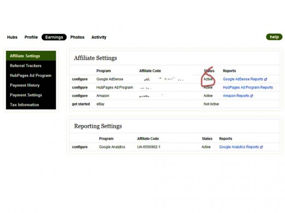The width and height of the screenshot is (285, 213).
Task: Click configure for Google AdSense
Action: click(x=80, y=79)
